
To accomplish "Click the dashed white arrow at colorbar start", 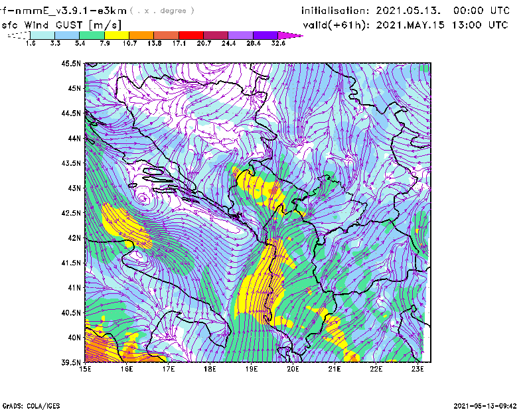I will (19, 35).
